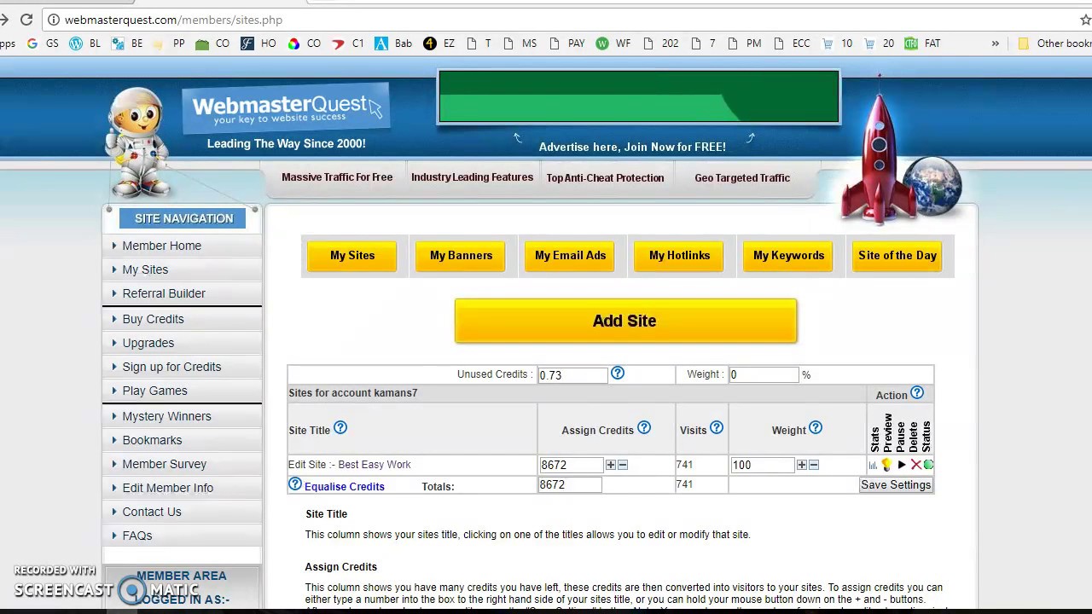Screen dimensions: 1092x614
Task: Click in the Unused Credits input field
Action: coord(572,374)
